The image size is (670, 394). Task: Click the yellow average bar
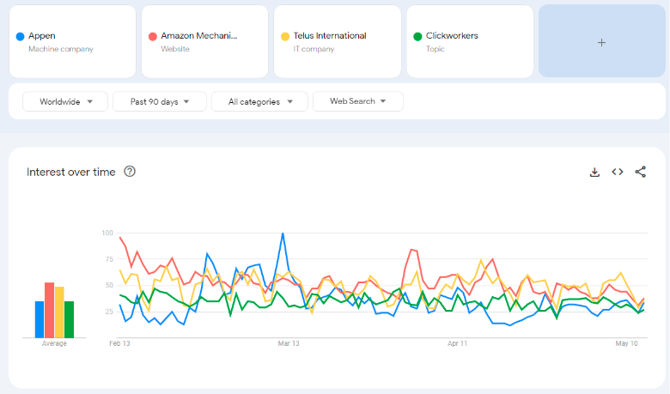point(59,312)
